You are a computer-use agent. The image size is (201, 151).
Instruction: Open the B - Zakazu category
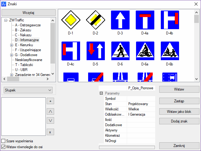click(x=23, y=30)
